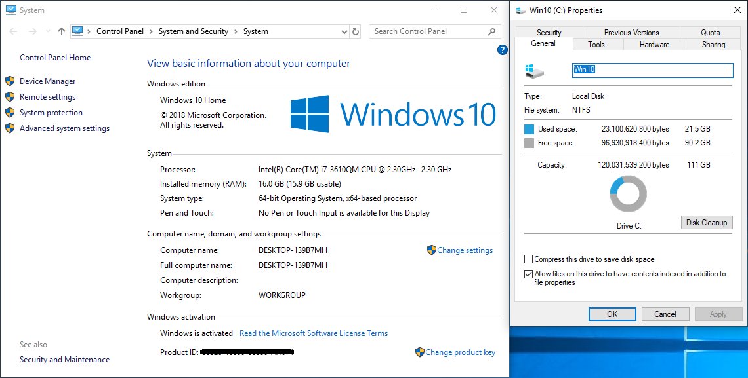This screenshot has width=748, height=378.
Task: Click System and Security in the breadcrumb
Action: click(x=193, y=31)
